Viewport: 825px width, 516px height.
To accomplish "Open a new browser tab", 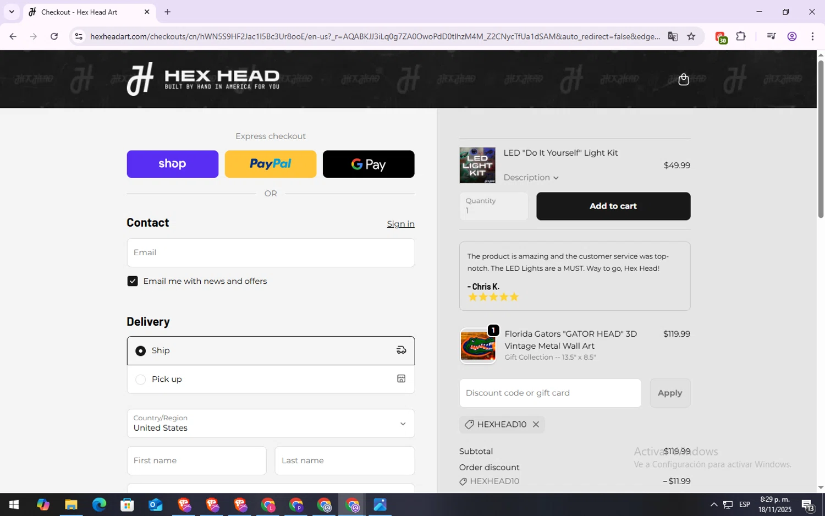I will [x=168, y=12].
